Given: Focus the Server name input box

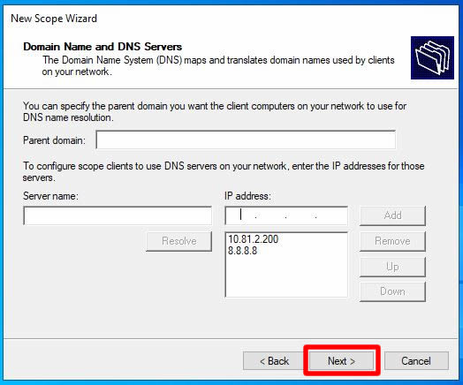Looking at the screenshot, I should (118, 215).
